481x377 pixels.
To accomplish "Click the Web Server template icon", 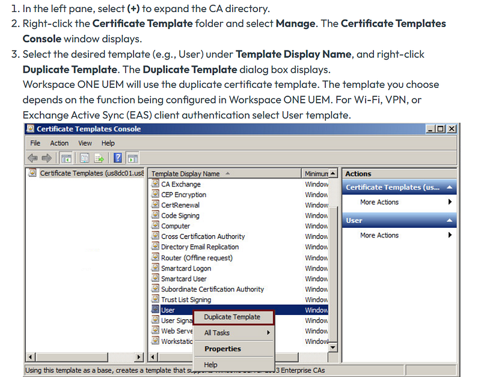I will [x=156, y=330].
